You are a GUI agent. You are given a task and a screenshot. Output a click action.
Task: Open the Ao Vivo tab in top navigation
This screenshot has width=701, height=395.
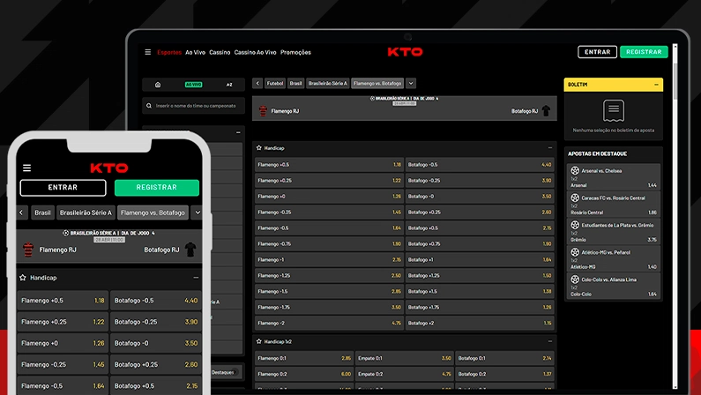[195, 52]
